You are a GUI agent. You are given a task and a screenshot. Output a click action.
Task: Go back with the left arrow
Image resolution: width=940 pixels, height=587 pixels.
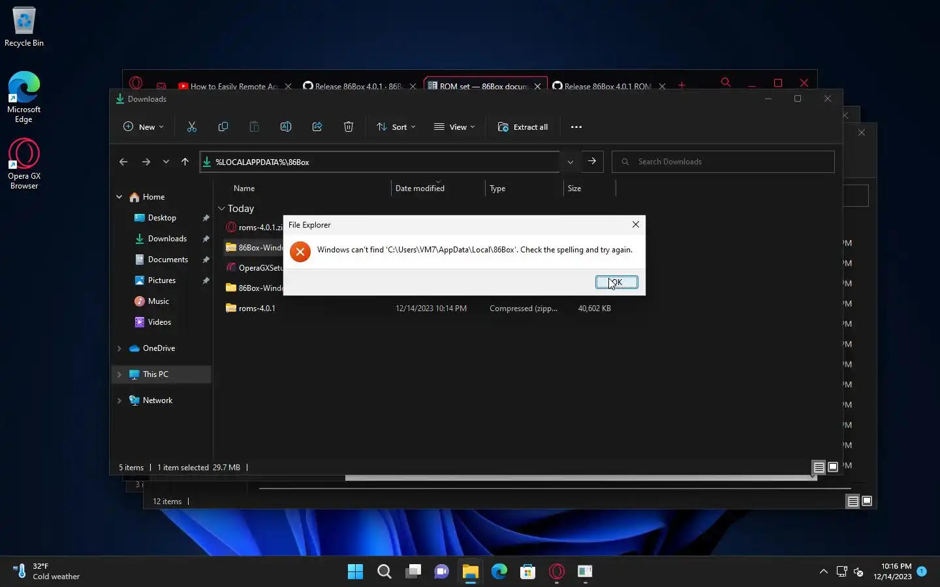(123, 162)
